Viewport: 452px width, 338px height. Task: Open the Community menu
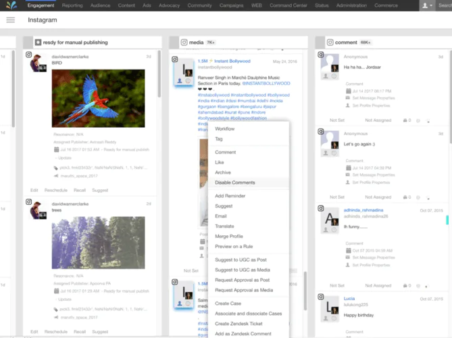[x=199, y=5]
